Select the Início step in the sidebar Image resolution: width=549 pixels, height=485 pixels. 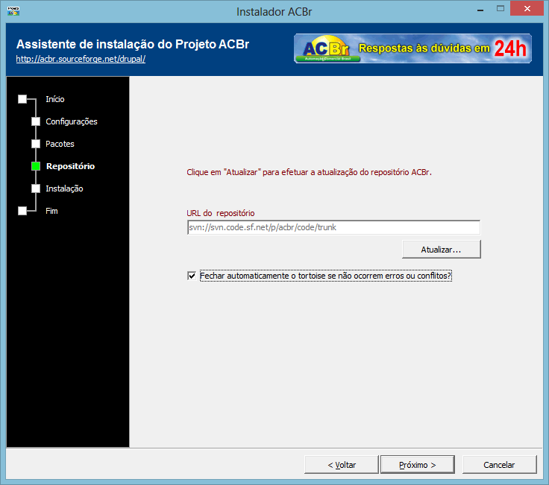pyautogui.click(x=55, y=99)
